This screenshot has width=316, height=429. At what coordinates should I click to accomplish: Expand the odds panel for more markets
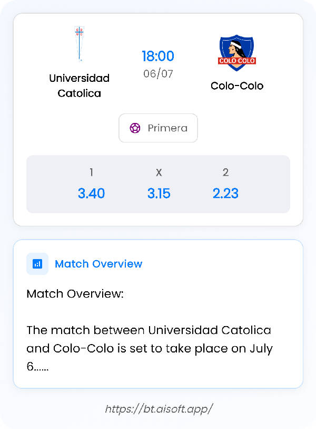[x=158, y=184]
